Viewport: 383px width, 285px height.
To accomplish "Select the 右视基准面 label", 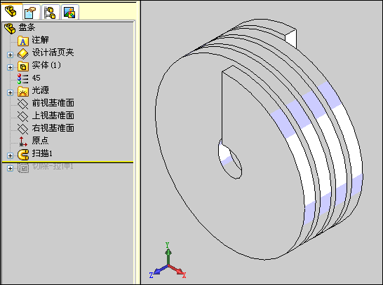I will 53,128.
